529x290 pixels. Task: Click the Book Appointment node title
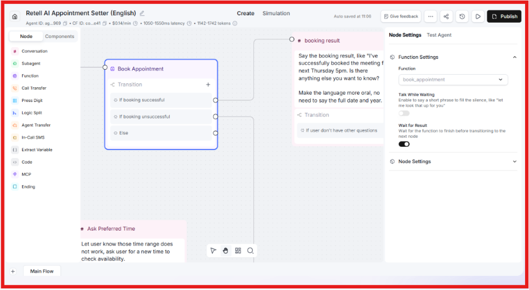tap(140, 69)
